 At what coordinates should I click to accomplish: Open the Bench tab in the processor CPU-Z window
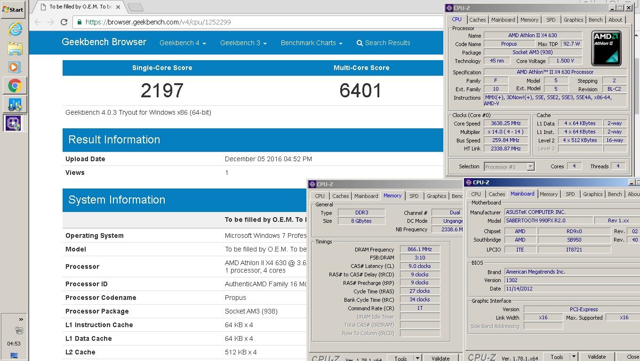(x=596, y=20)
